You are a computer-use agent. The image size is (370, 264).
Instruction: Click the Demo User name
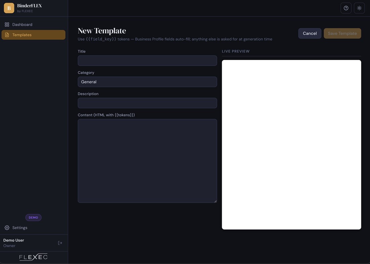tap(14, 240)
